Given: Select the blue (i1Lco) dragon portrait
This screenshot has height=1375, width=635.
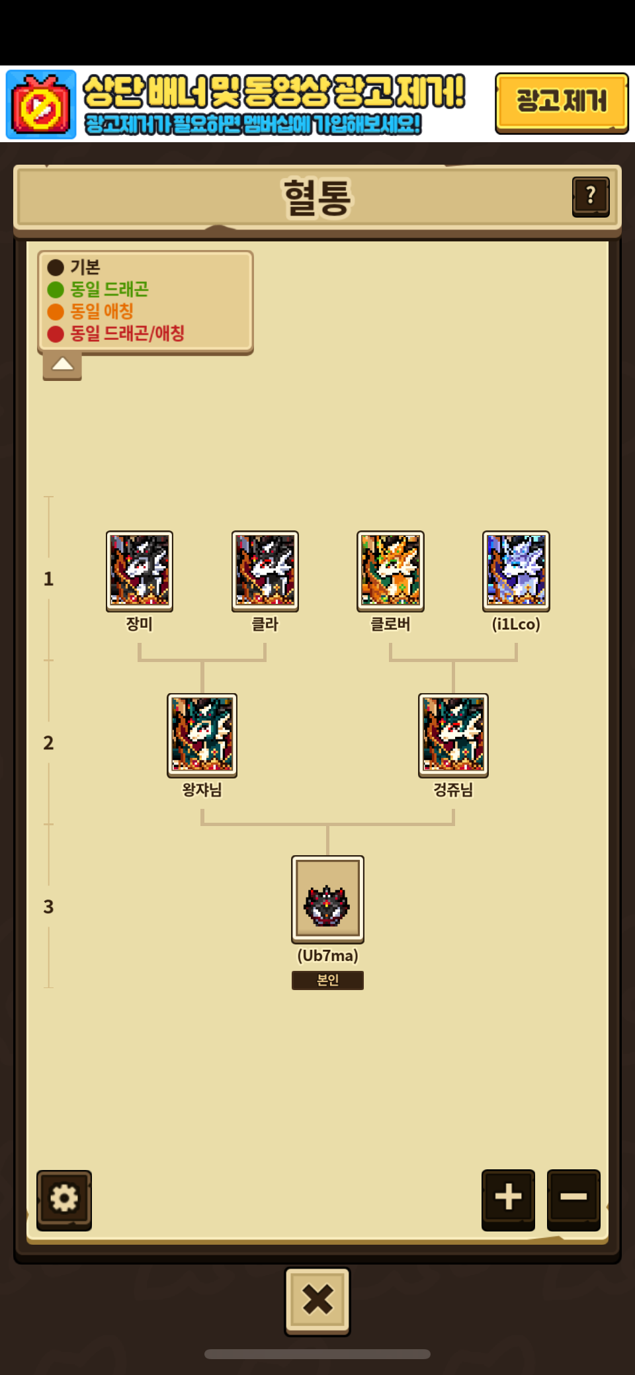Looking at the screenshot, I should pyautogui.click(x=516, y=571).
